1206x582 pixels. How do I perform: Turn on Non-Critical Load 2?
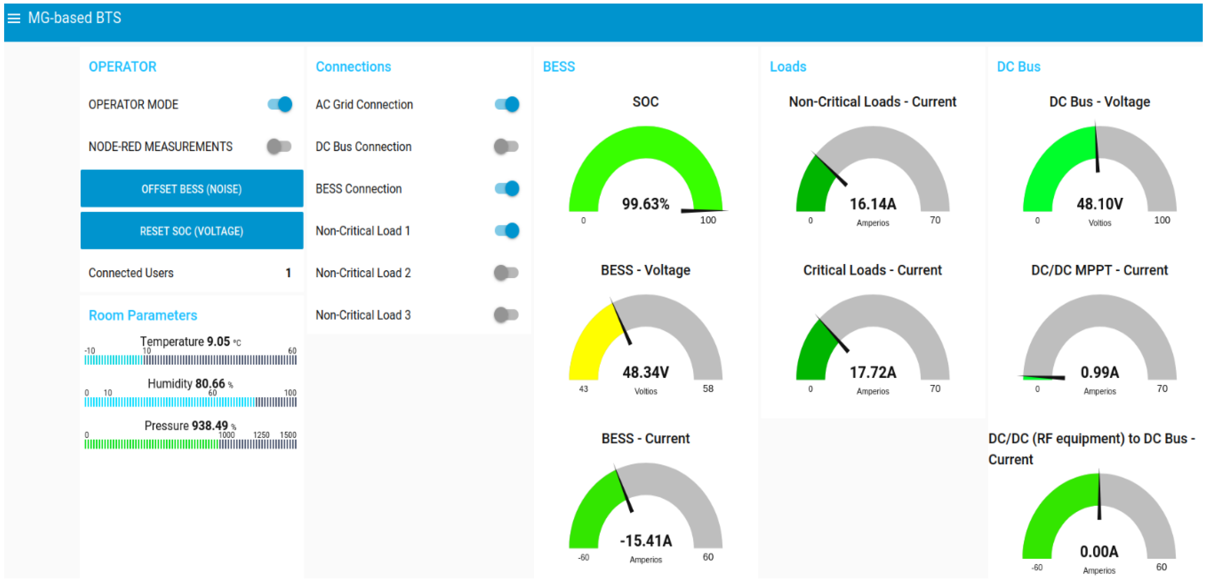[x=506, y=273]
